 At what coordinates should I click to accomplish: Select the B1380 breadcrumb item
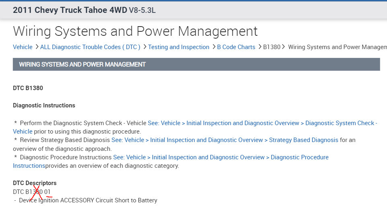pyautogui.click(x=272, y=47)
